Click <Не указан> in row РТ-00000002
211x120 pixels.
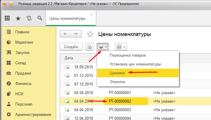(164, 101)
